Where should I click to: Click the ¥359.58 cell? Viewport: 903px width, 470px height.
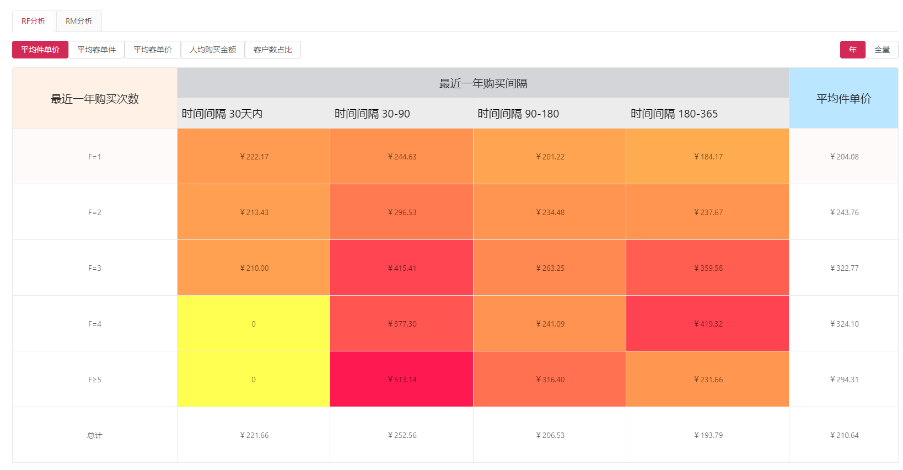click(x=707, y=268)
